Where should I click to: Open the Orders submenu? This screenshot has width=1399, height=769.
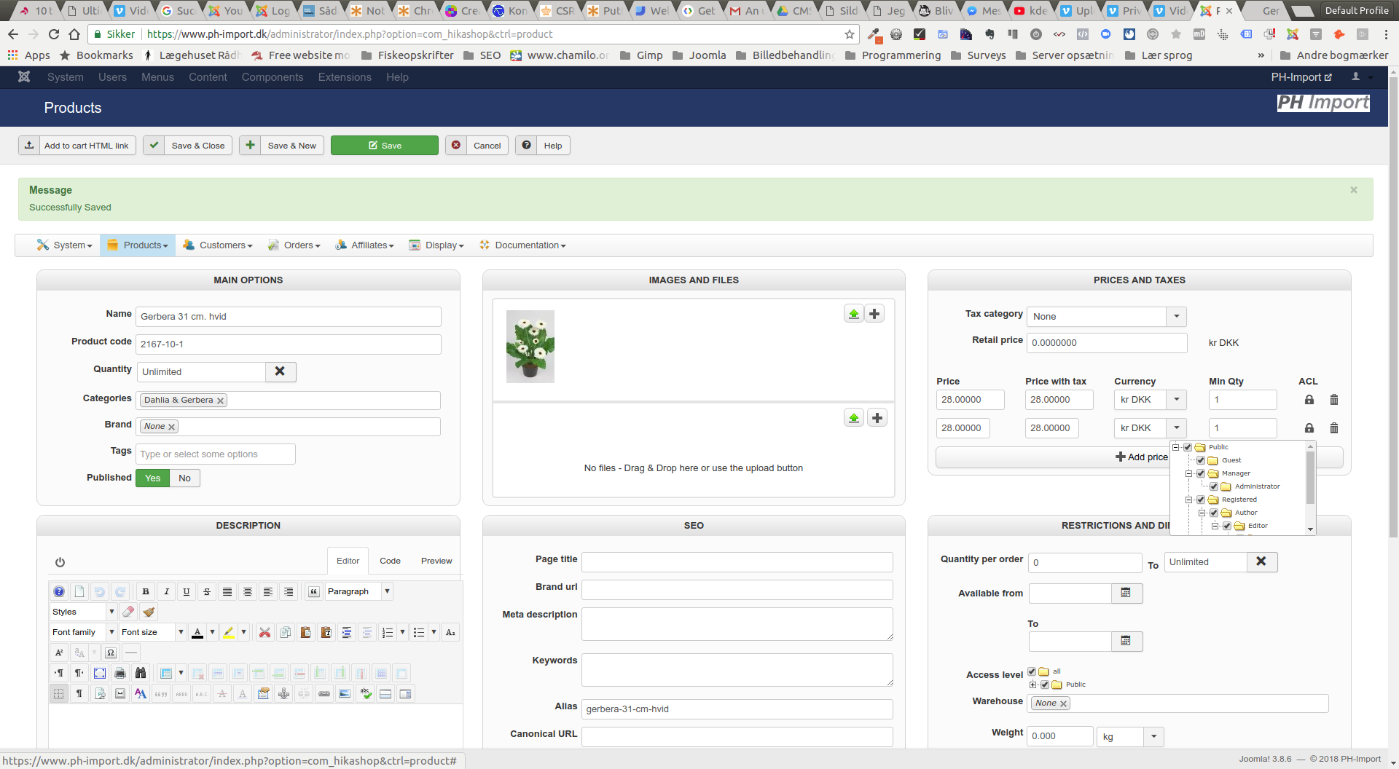[294, 245]
